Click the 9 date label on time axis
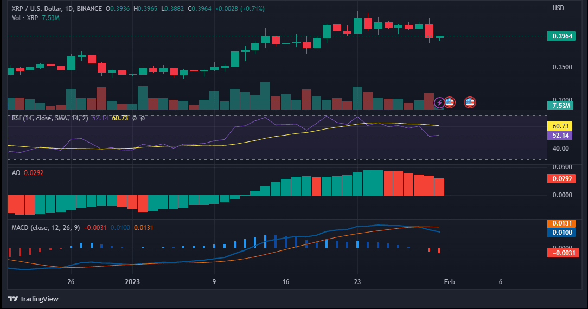 coord(214,282)
